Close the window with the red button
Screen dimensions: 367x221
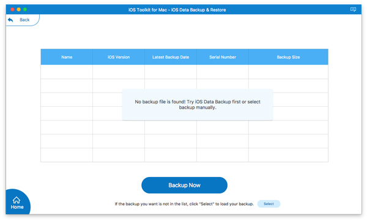coord(12,9)
